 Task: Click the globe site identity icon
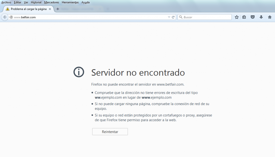pos(11,17)
